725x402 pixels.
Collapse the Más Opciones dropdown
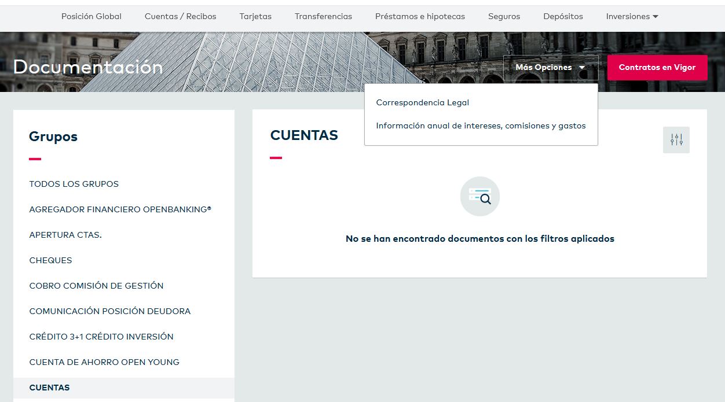pos(550,68)
